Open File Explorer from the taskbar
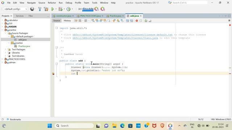Image resolution: width=232 pixels, height=130 pixels. [x=115, y=126]
